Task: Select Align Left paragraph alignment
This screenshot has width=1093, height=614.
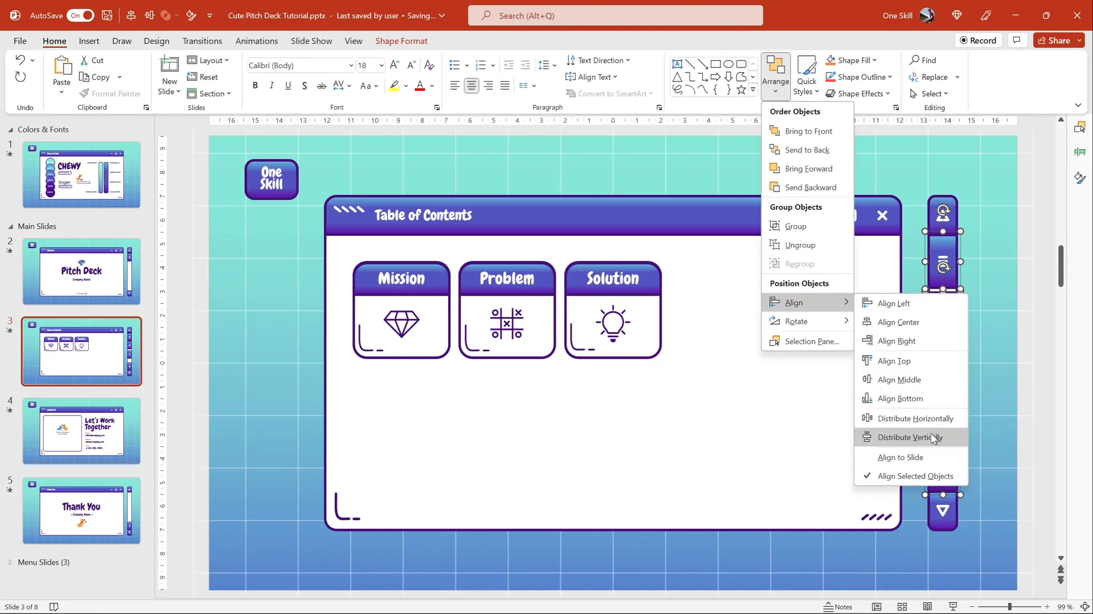Action: [454, 85]
